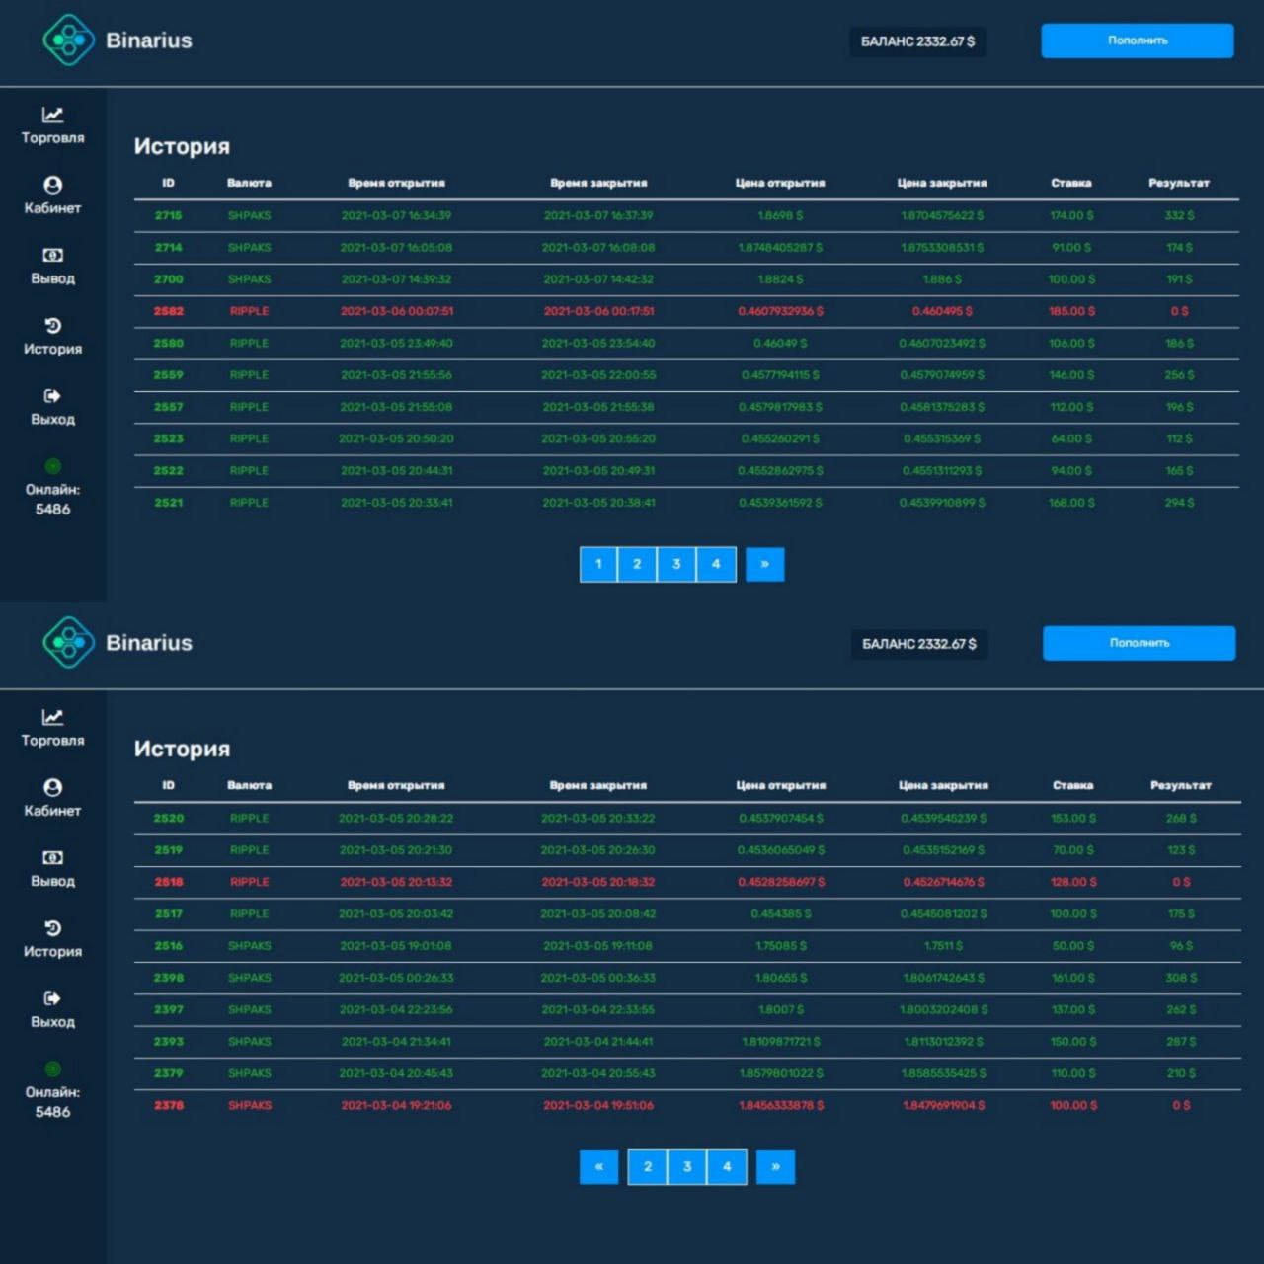Screen dimensions: 1264x1264
Task: Select trade ID 2715
Action: click(168, 215)
